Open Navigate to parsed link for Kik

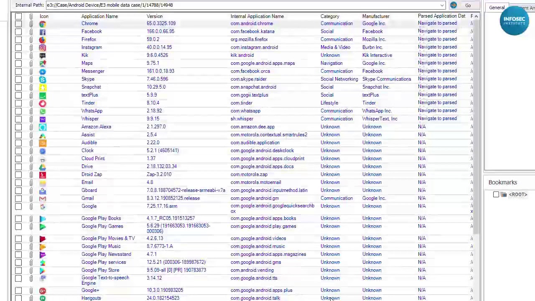[437, 55]
